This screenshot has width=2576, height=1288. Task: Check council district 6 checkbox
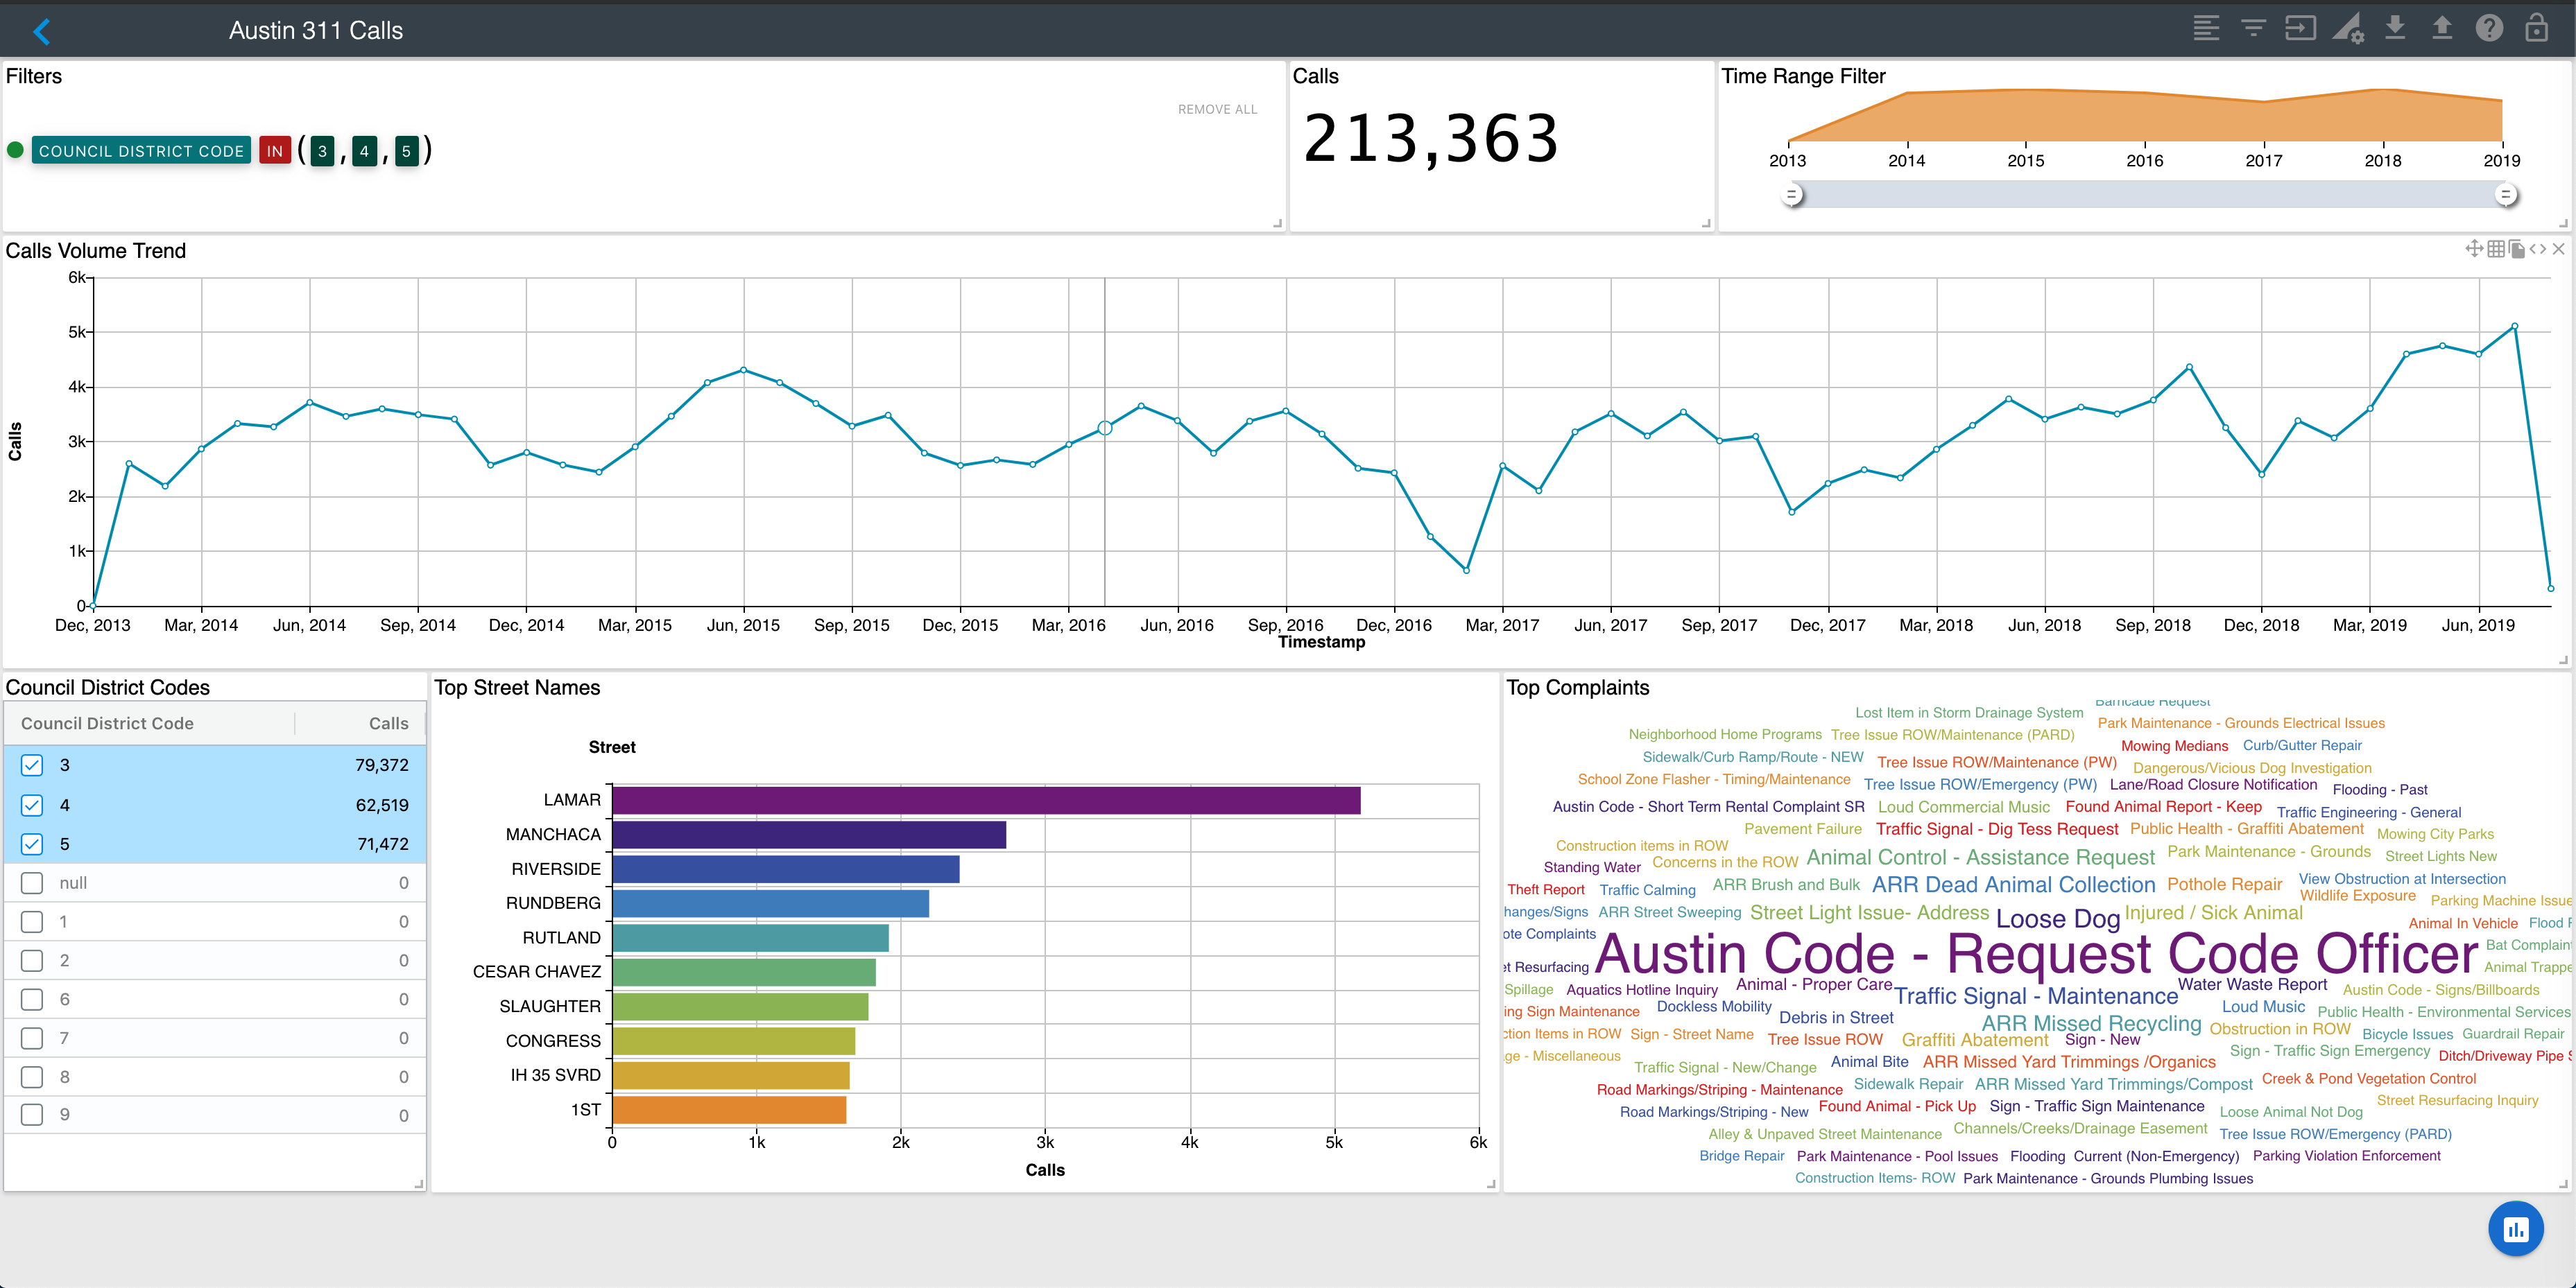pyautogui.click(x=32, y=999)
